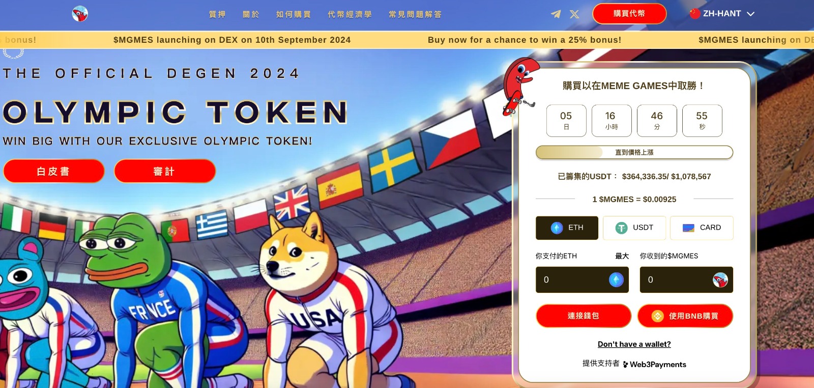Open the 常見問題解答 menu item
814x388 pixels.
point(416,14)
